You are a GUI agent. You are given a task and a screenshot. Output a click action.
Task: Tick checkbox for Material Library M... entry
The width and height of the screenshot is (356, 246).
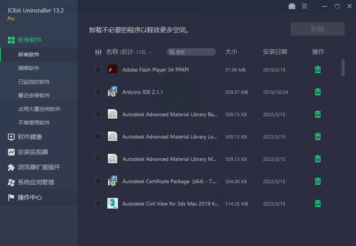(98, 159)
